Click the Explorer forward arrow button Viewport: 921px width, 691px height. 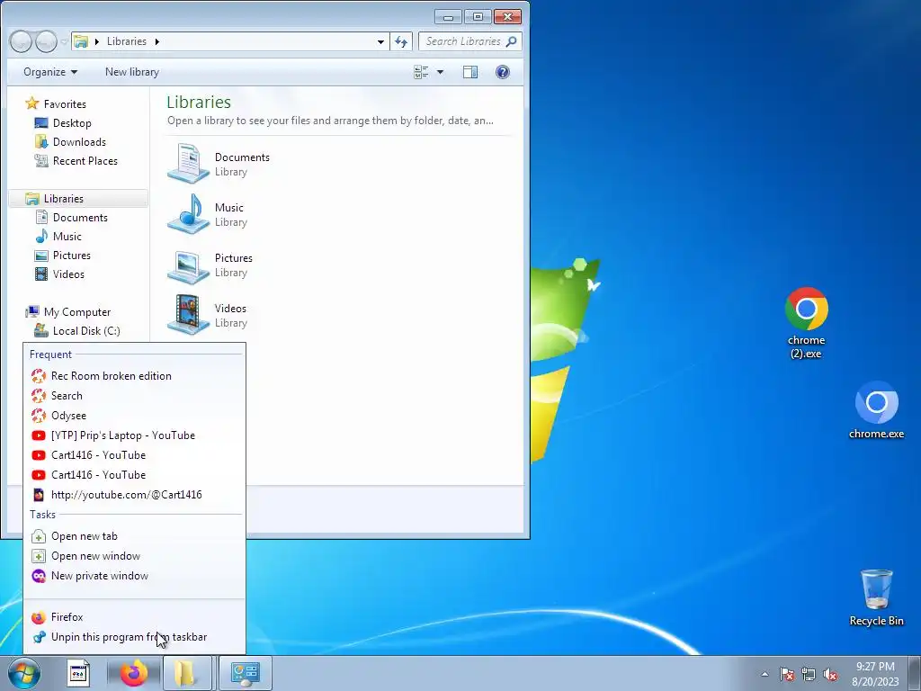pyautogui.click(x=47, y=41)
